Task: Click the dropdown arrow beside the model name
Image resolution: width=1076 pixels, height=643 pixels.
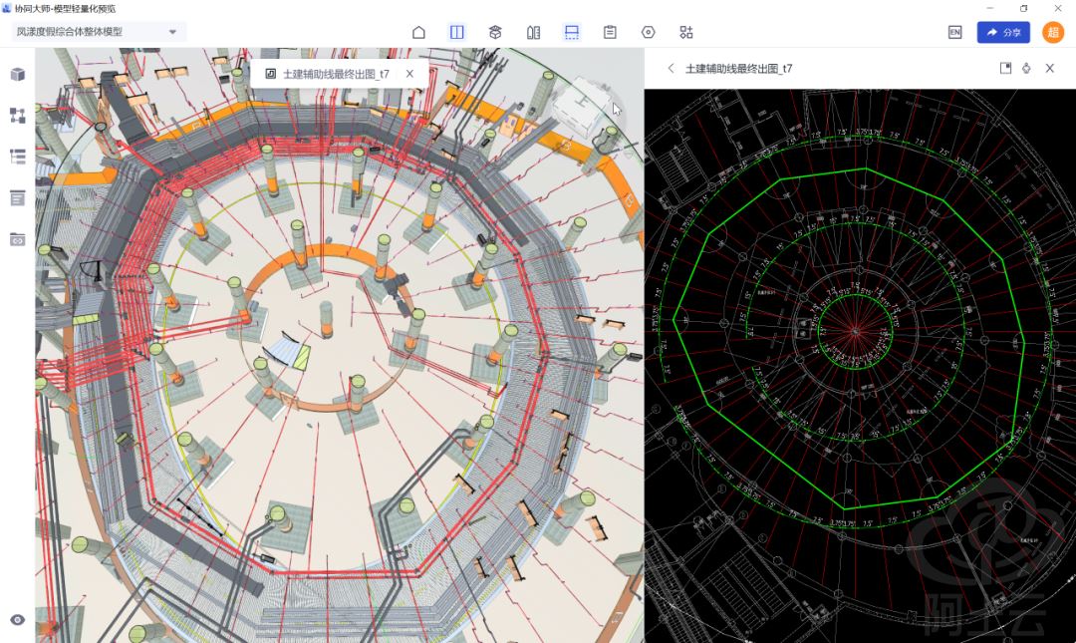Action: point(172,32)
